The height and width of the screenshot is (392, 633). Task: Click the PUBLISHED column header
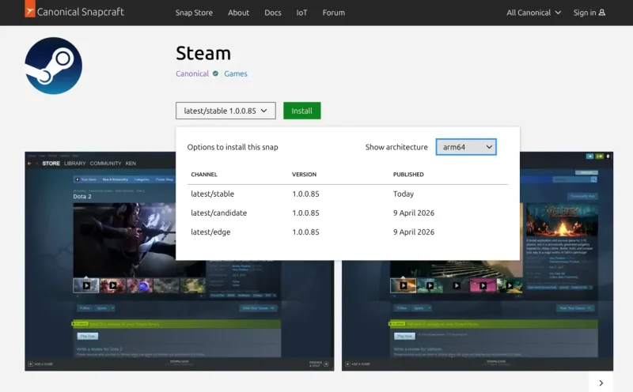(x=408, y=174)
